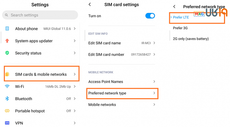Click the Security status shield icon

(x=7, y=53)
